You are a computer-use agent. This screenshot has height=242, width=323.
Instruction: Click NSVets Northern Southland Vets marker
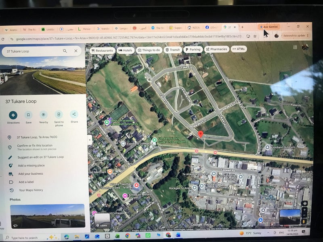pos(136,185)
